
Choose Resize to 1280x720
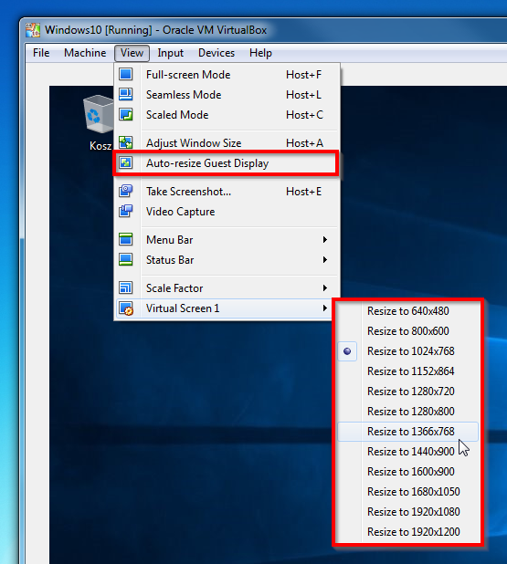click(x=408, y=391)
